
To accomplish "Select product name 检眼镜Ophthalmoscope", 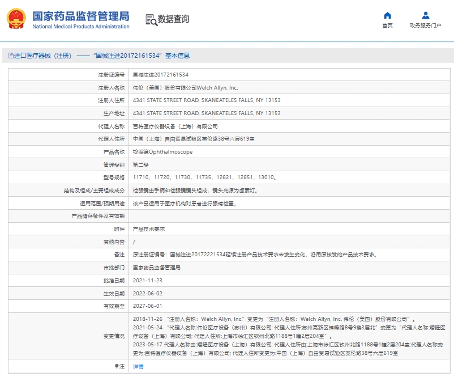I will [x=162, y=152].
